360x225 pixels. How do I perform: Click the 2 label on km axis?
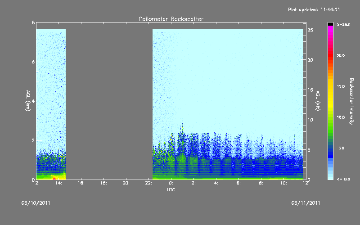pos(33,140)
